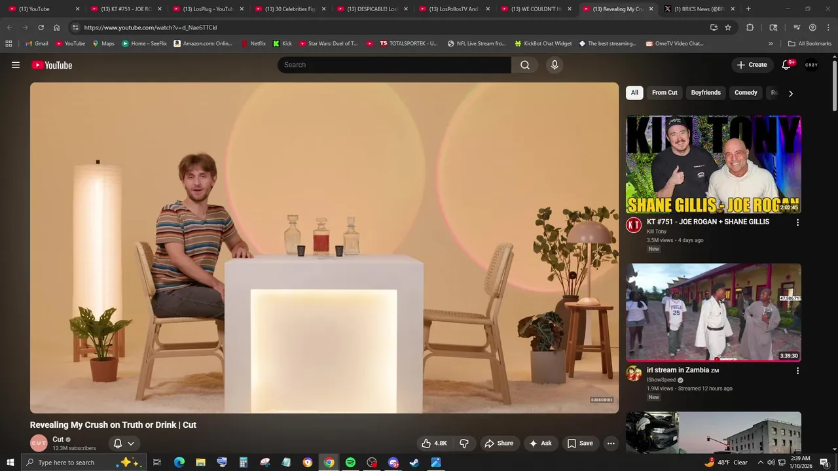838x471 pixels.
Task: Show hidden system tray icons
Action: [x=761, y=462]
